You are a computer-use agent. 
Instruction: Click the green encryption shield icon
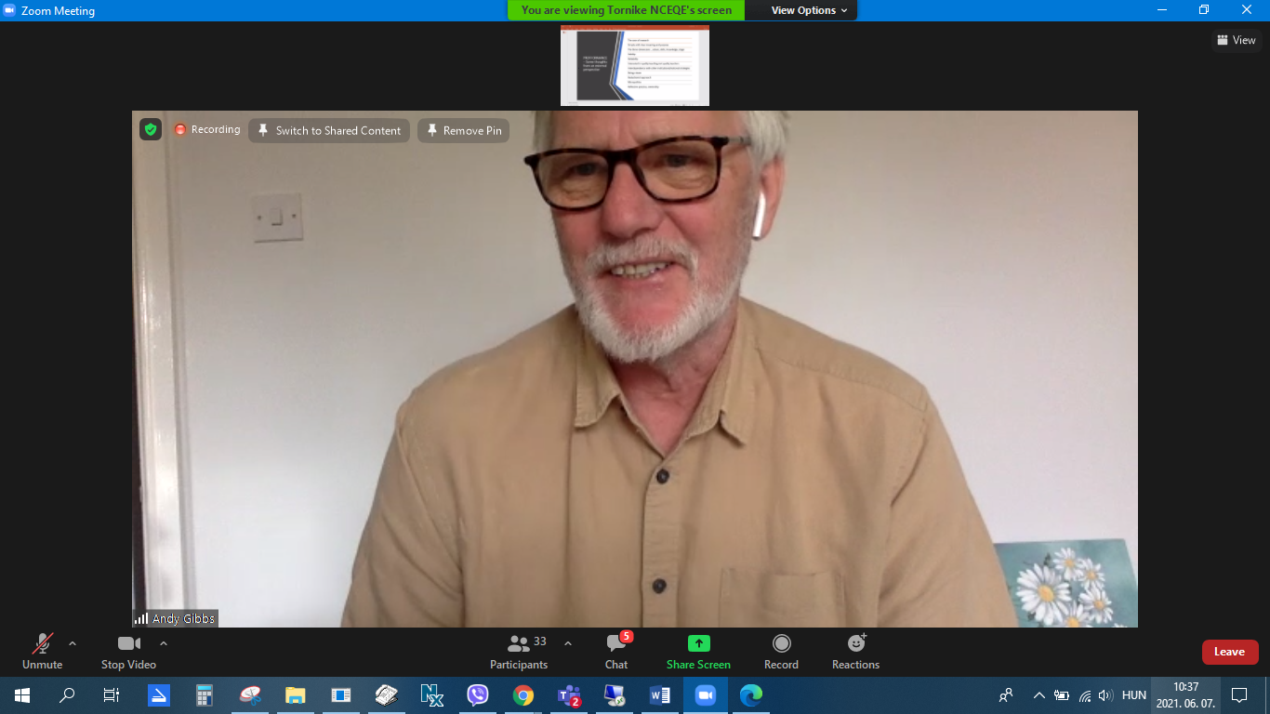click(x=151, y=129)
